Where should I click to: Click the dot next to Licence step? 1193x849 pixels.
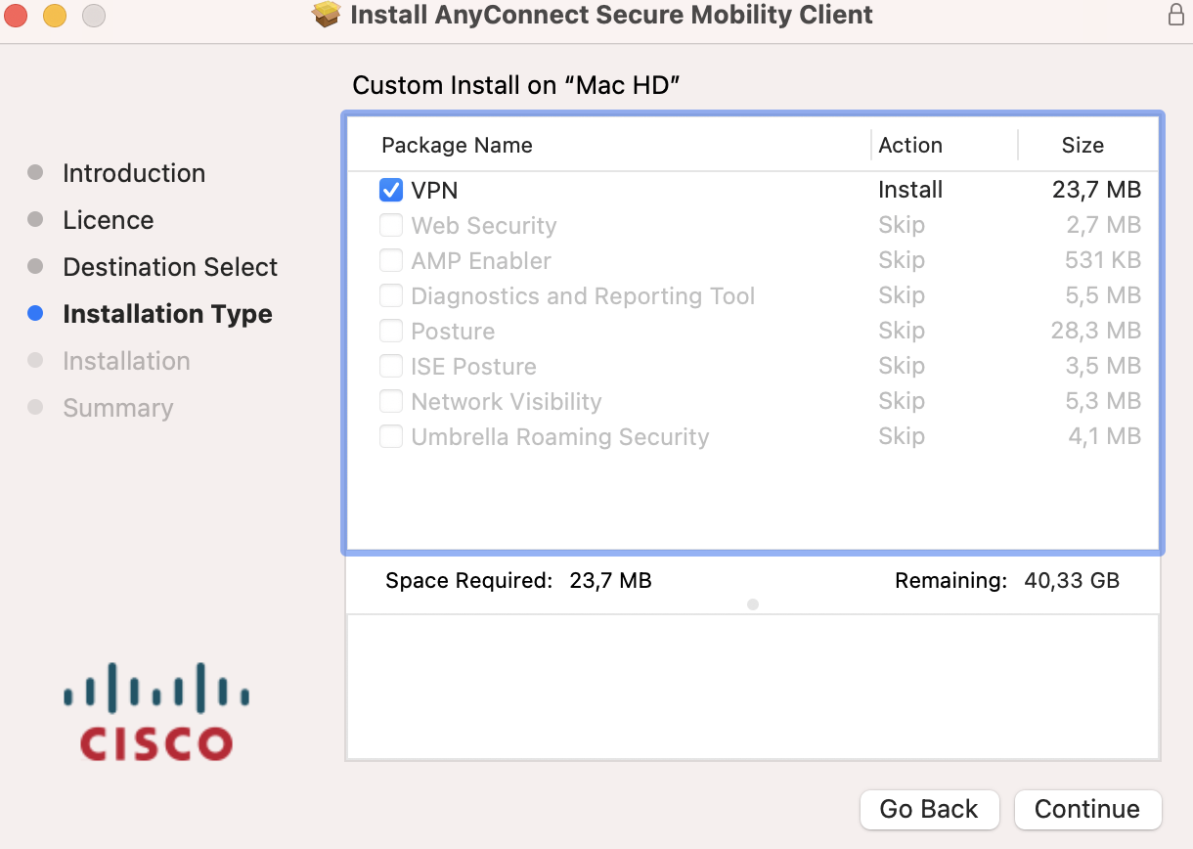[x=36, y=220]
